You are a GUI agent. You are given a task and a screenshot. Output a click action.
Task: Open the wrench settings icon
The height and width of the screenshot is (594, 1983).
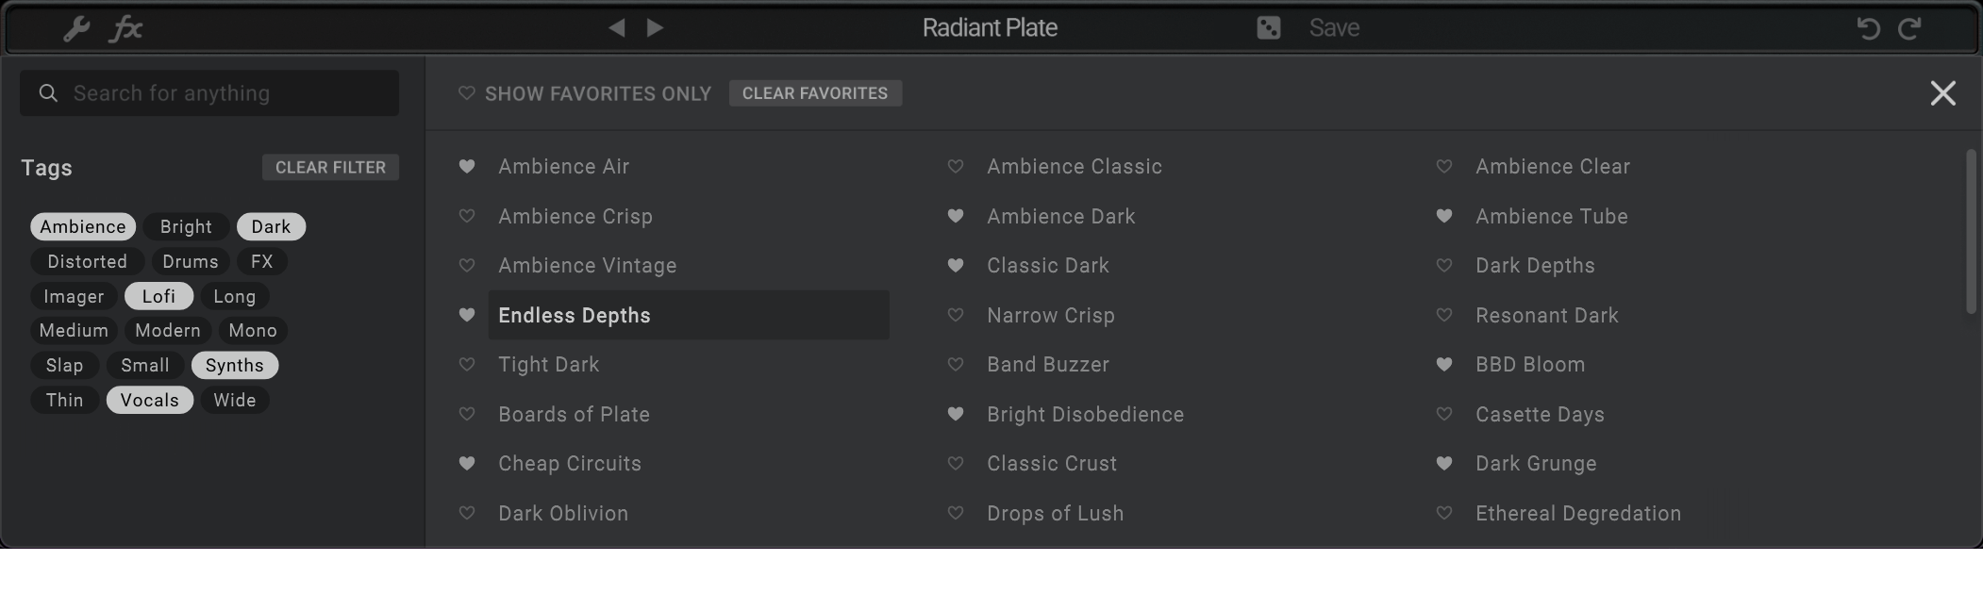pyautogui.click(x=76, y=28)
